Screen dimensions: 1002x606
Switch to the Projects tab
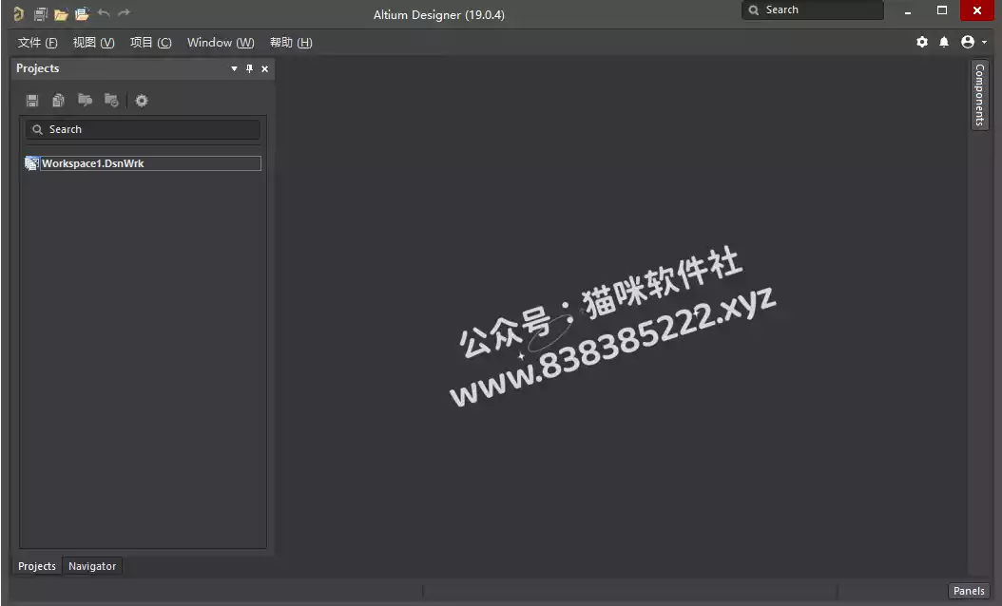pyautogui.click(x=37, y=566)
